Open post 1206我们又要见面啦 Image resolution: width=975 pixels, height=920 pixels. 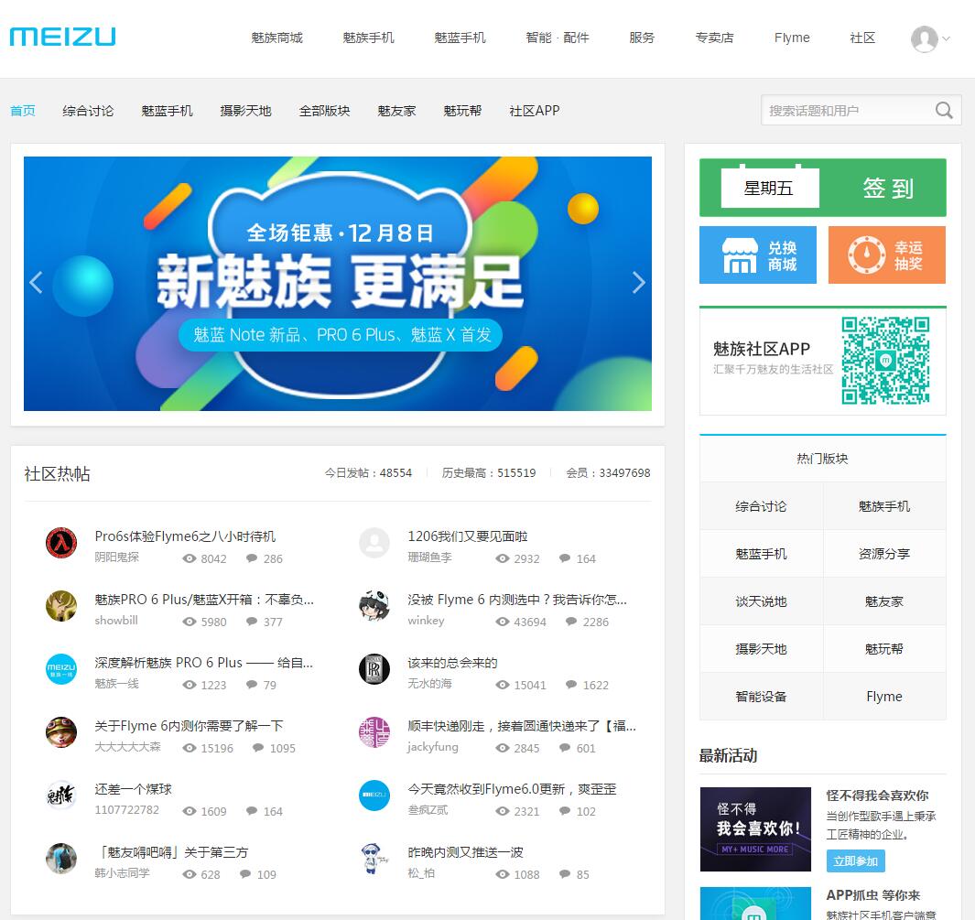click(468, 536)
